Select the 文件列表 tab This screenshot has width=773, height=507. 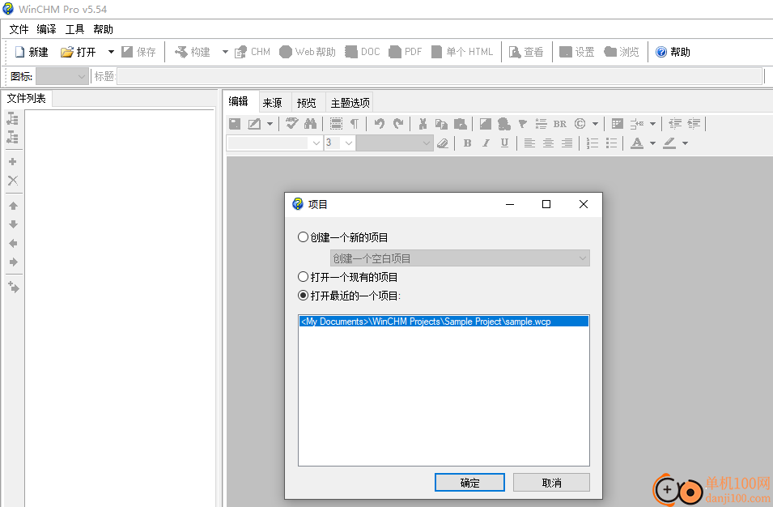click(x=27, y=98)
